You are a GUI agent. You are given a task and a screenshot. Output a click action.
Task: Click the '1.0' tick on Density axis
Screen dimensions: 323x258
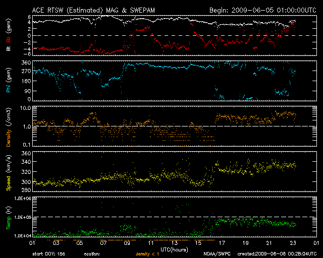point(27,126)
